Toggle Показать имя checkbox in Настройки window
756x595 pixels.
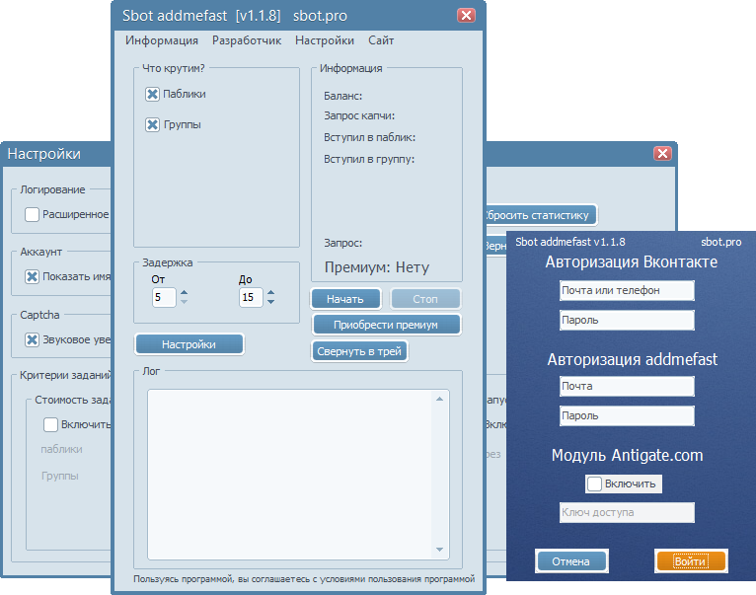coord(32,276)
